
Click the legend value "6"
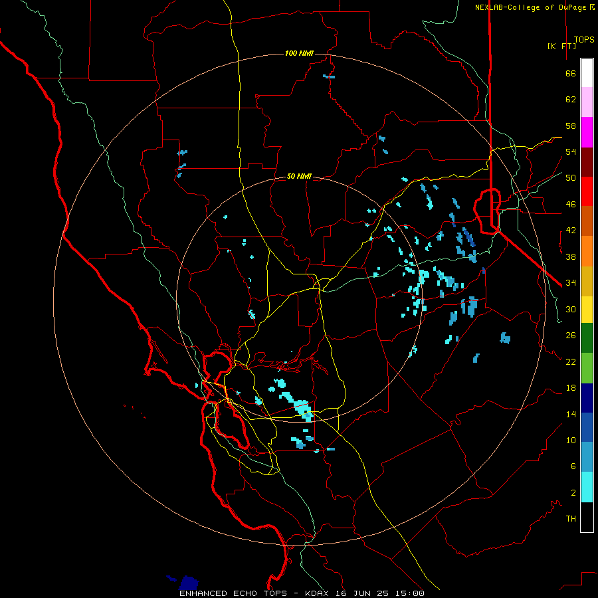click(573, 466)
